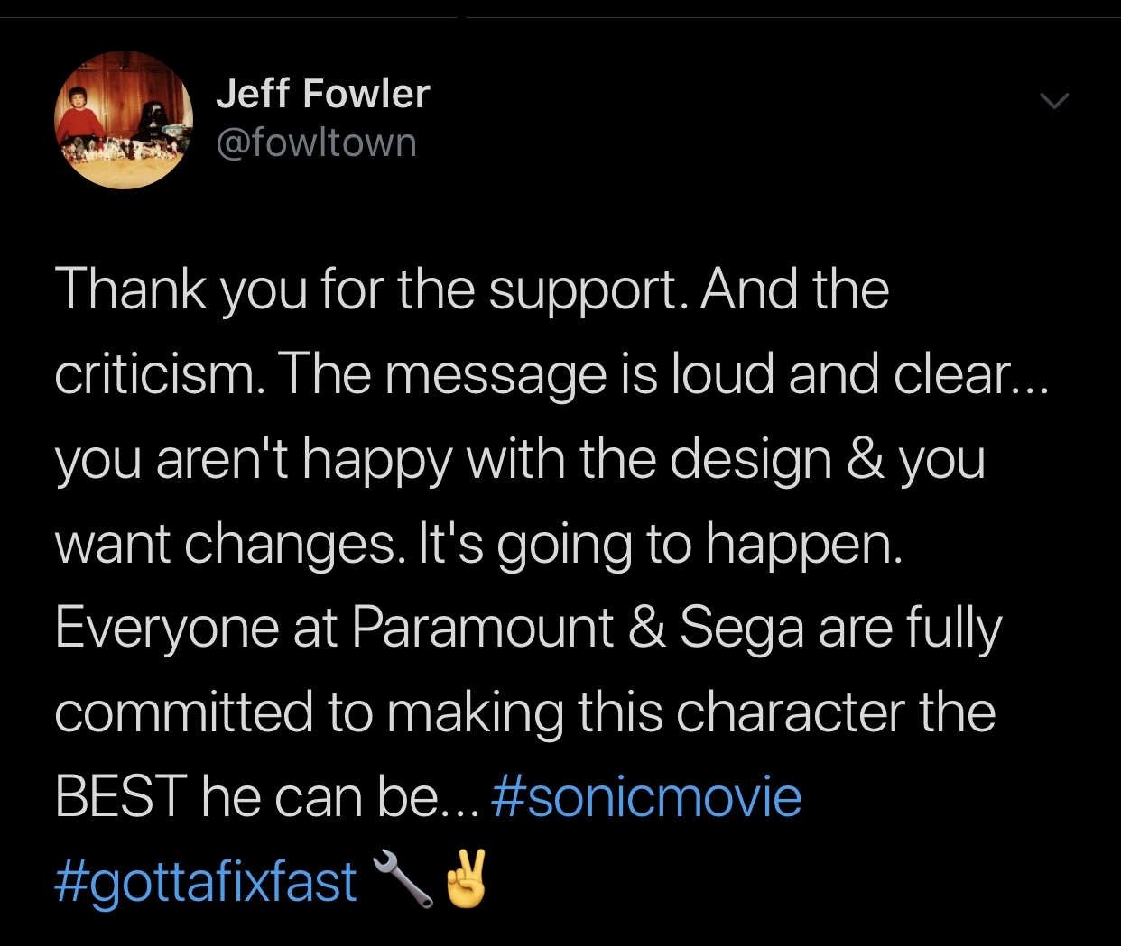Click the word "character" in the tweet
The height and width of the screenshot is (946, 1121).
(x=790, y=712)
